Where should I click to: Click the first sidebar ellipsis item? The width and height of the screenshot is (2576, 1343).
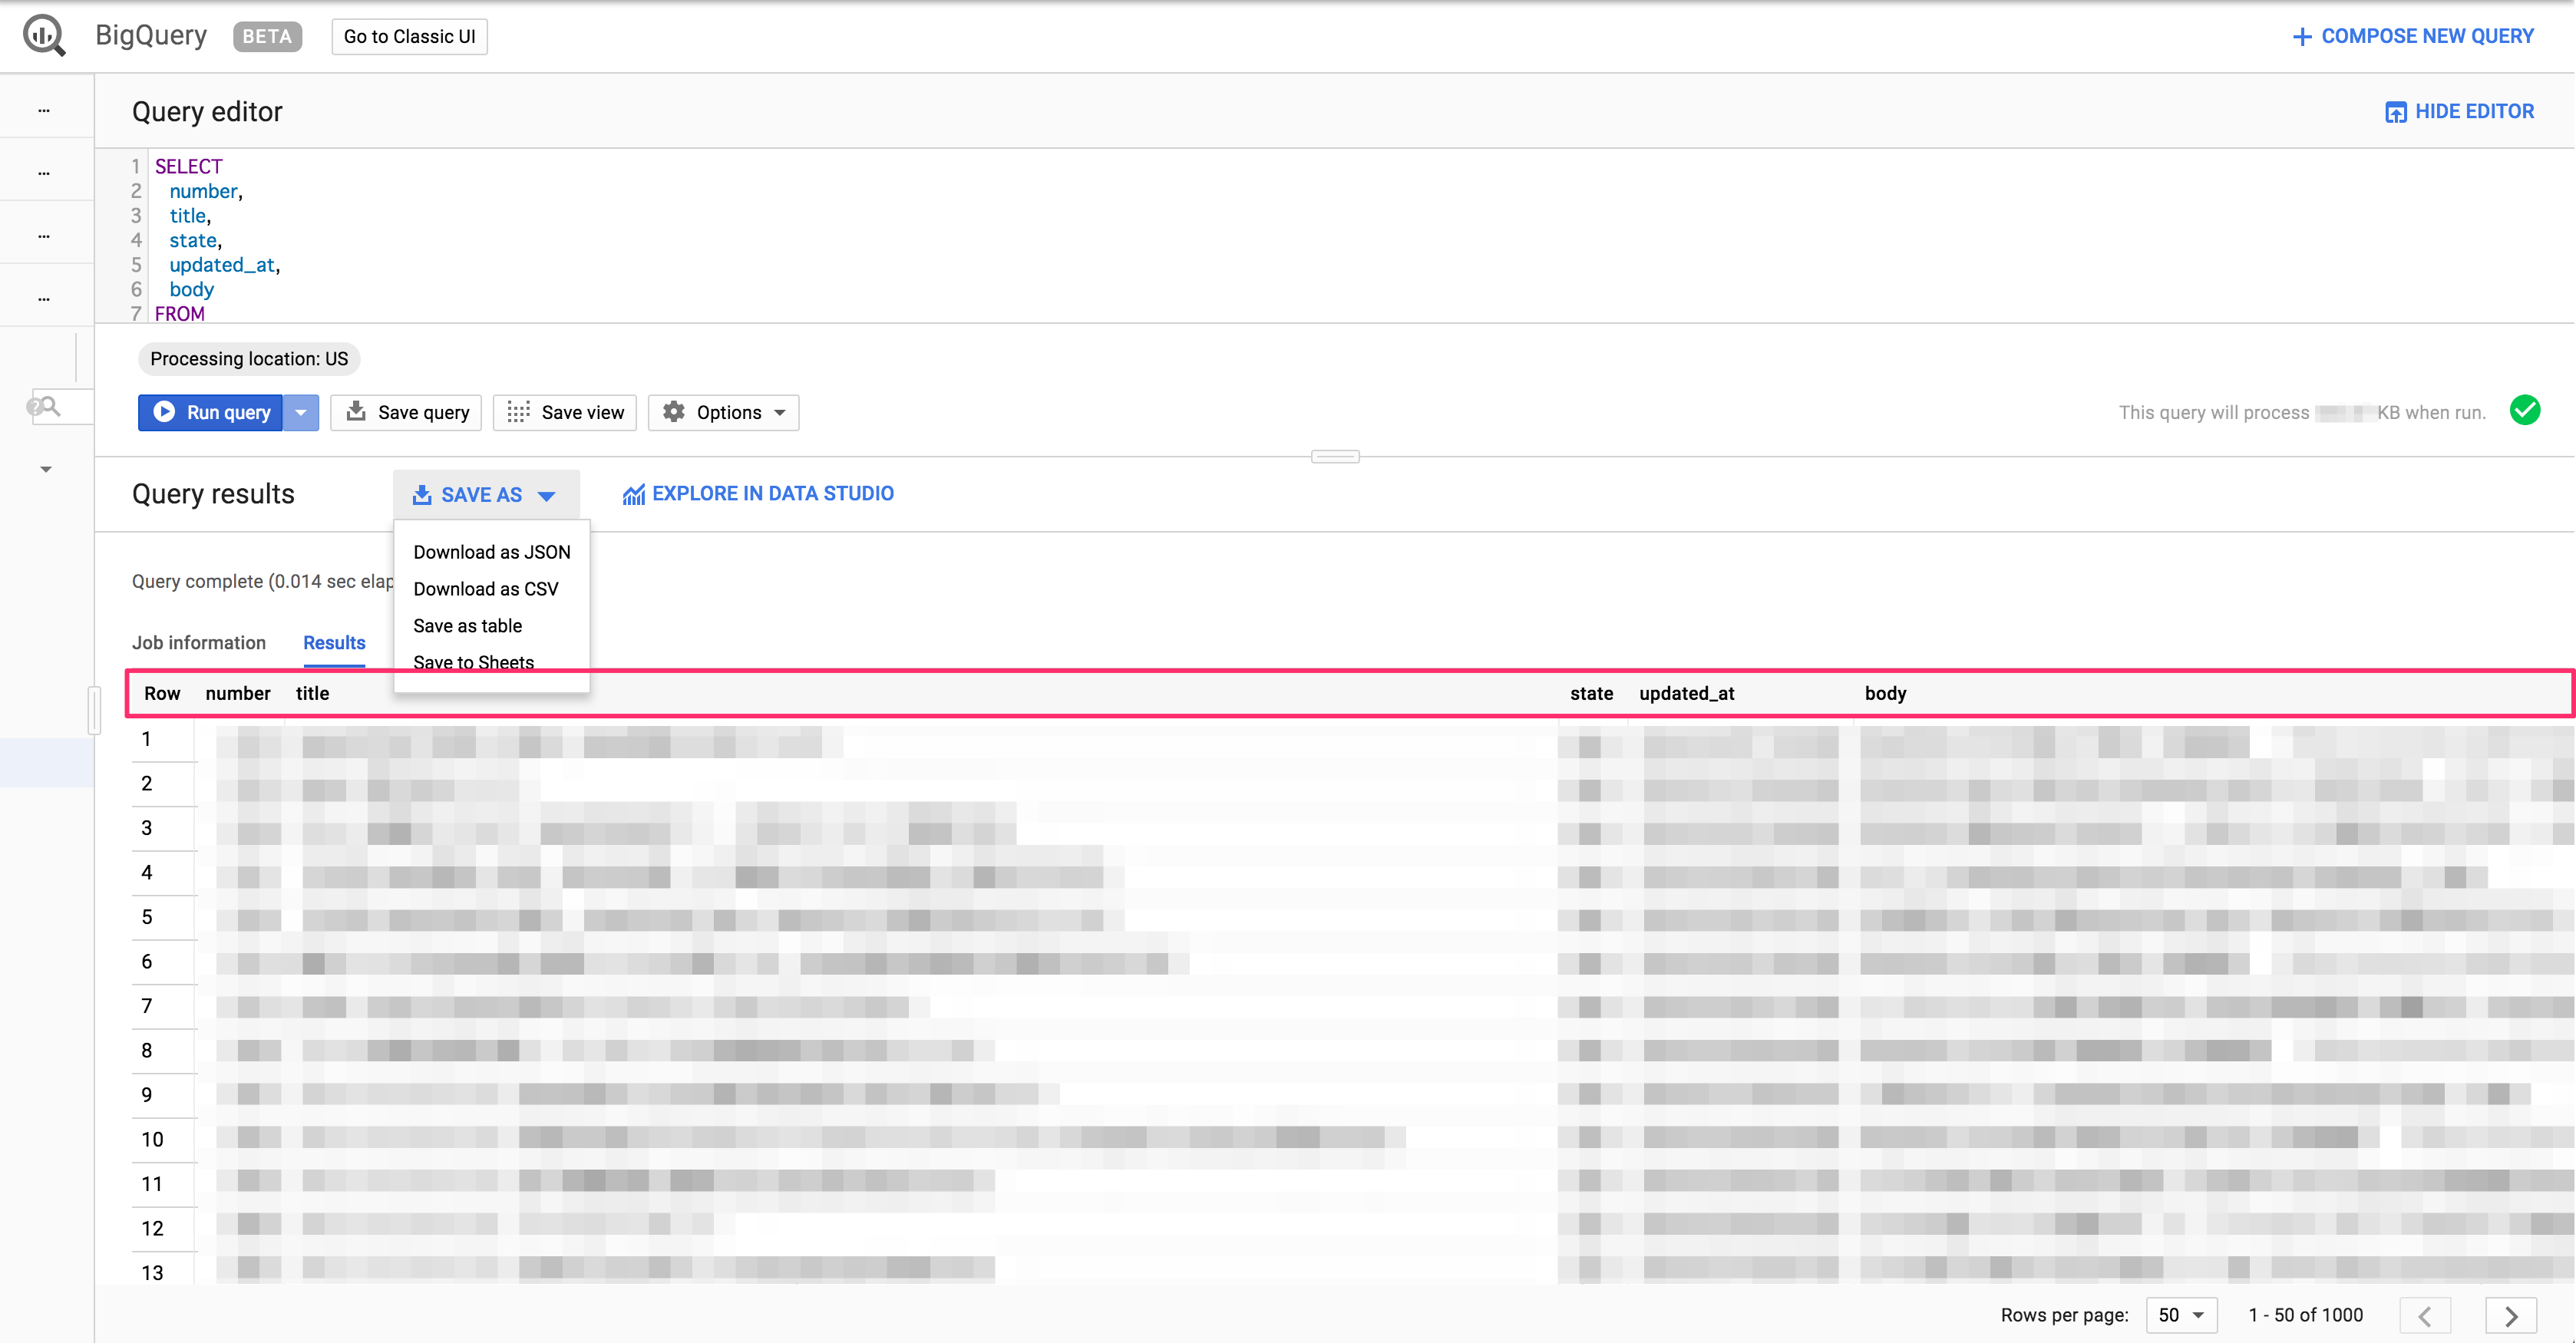44,110
